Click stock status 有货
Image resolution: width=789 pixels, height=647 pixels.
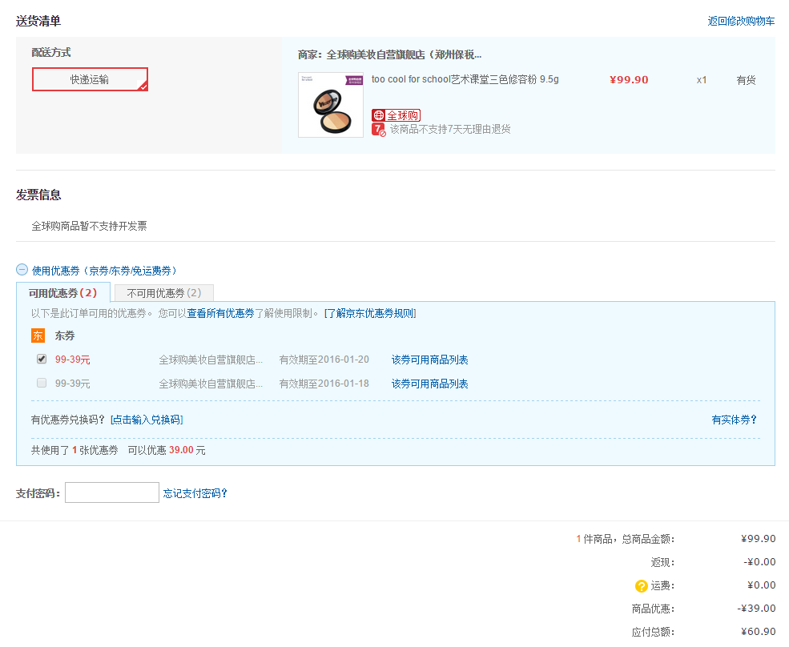click(746, 80)
